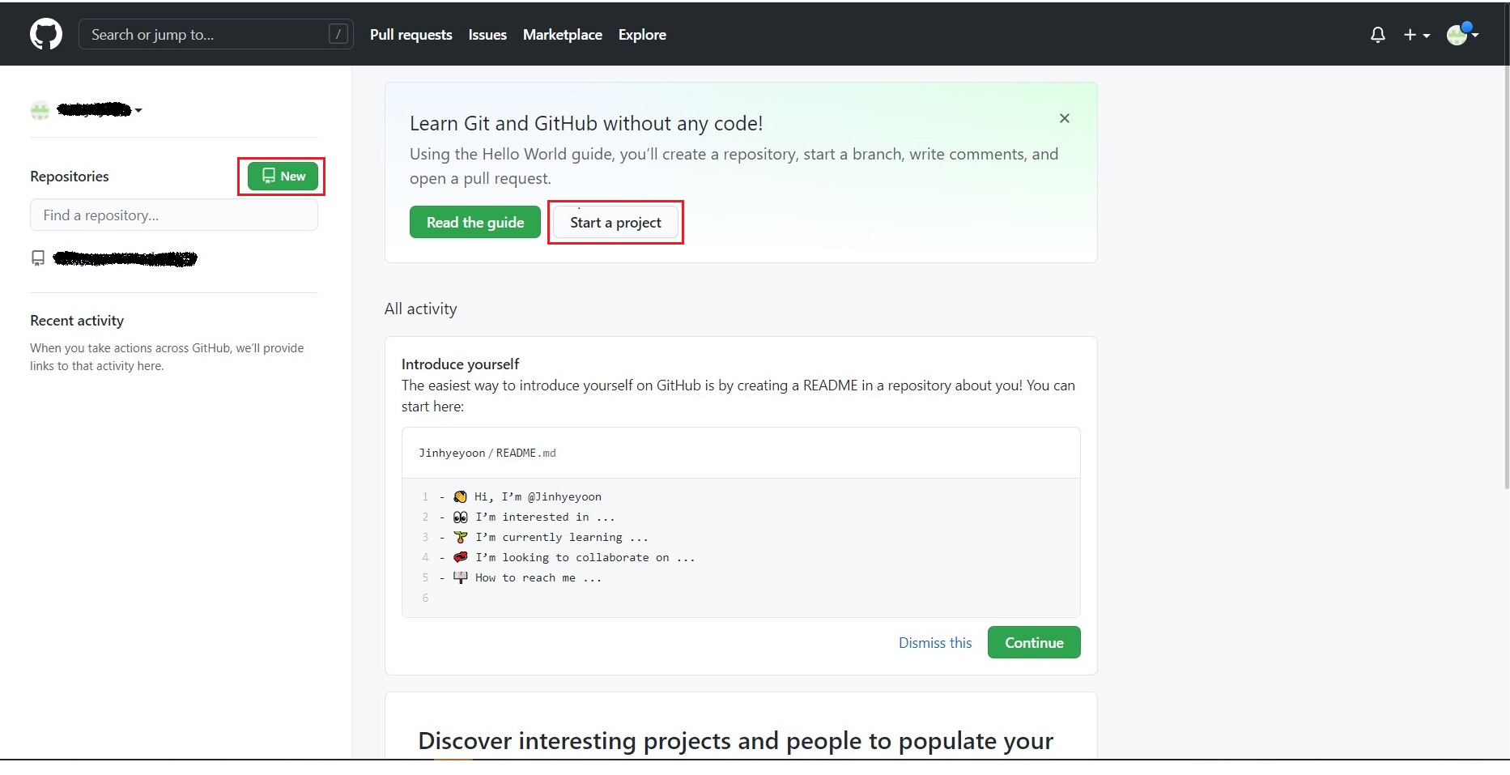Open the Explore page
The height and width of the screenshot is (775, 1510).
642,35
